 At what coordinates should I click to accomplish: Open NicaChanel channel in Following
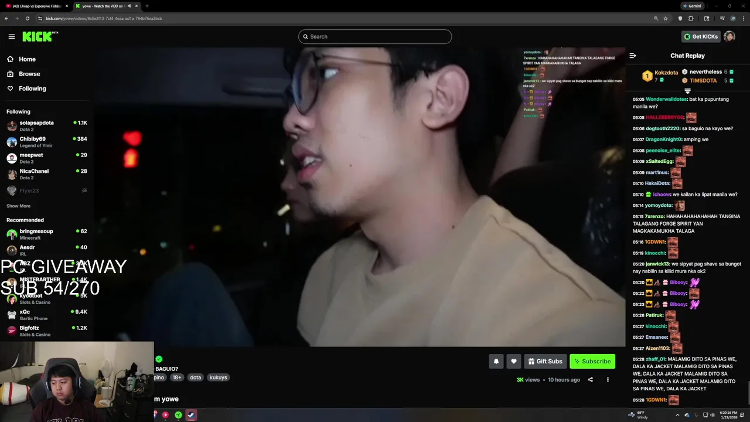pos(47,174)
